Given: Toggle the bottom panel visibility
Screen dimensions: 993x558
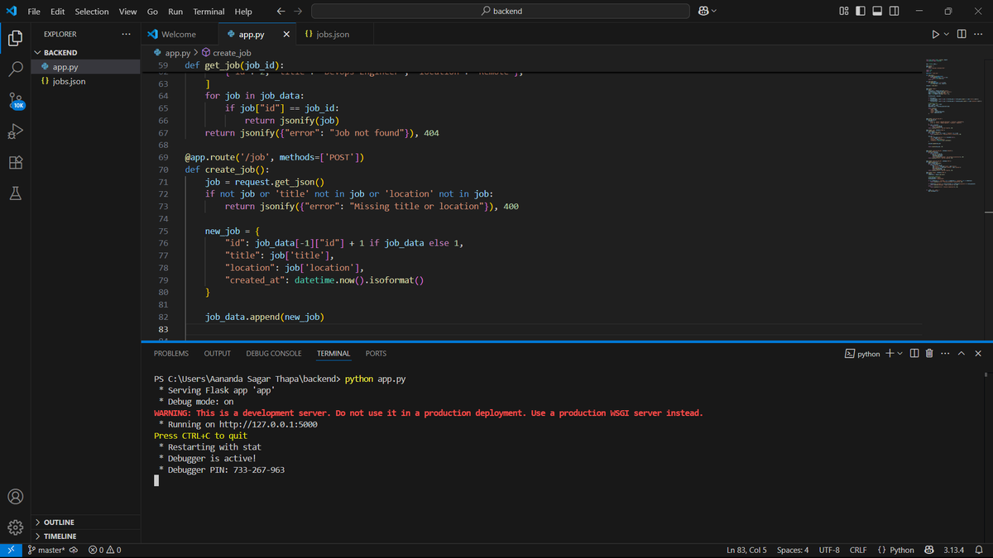Looking at the screenshot, I should pos(877,12).
